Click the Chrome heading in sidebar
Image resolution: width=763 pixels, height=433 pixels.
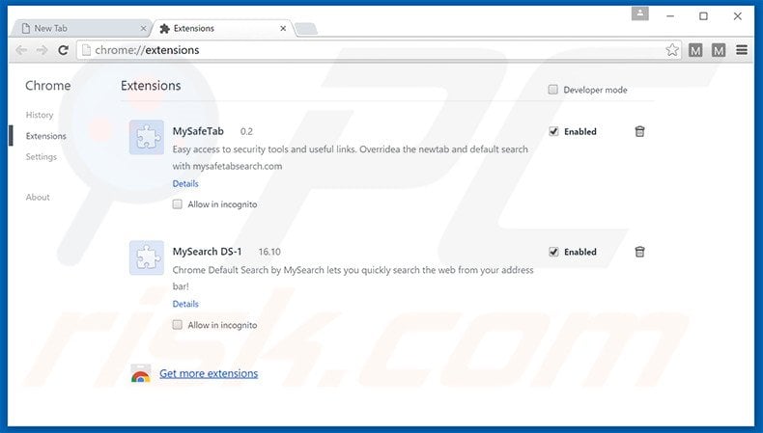[x=47, y=86]
